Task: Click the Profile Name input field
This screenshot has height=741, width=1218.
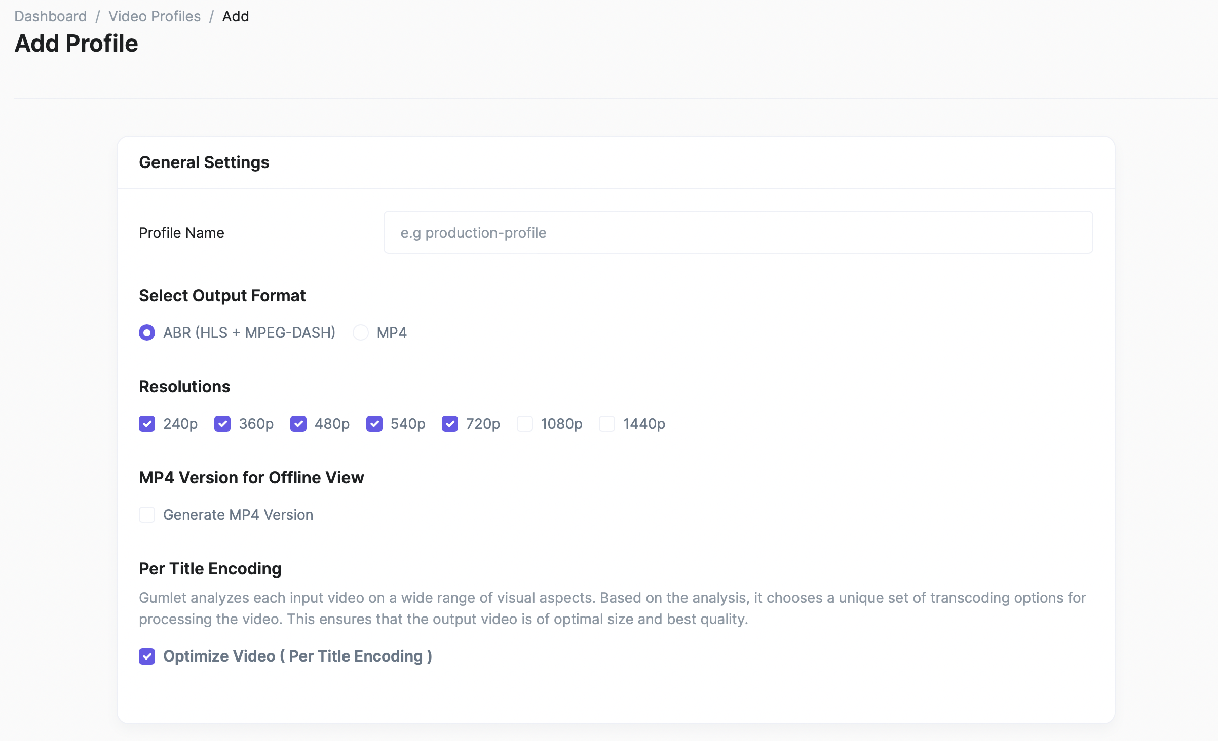Action: coord(738,232)
